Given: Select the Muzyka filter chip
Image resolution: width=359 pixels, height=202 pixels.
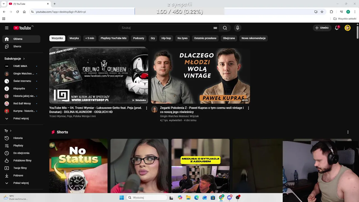Looking at the screenshot, I should [74, 38].
